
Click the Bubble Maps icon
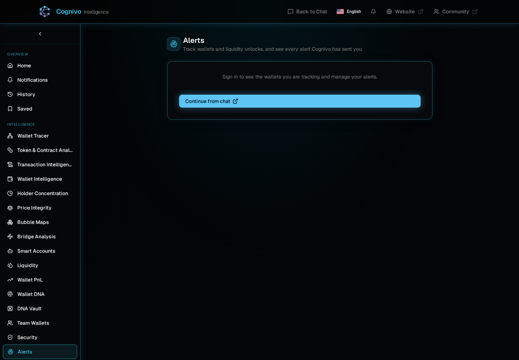coord(10,222)
